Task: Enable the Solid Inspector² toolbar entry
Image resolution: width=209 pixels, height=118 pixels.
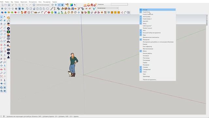Action: click(157, 26)
